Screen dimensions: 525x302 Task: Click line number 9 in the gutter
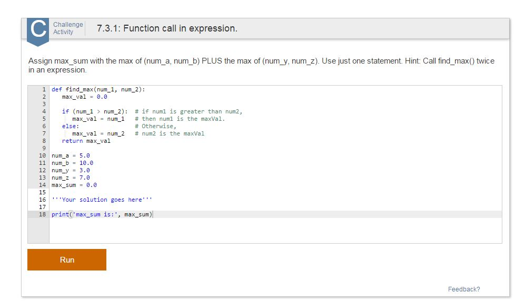pos(44,148)
